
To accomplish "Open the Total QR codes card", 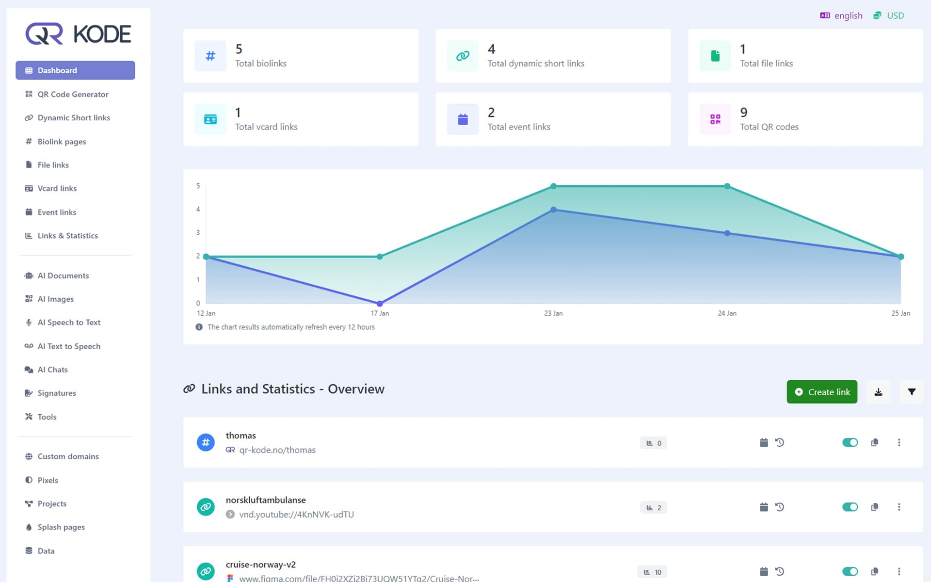I will (x=805, y=119).
